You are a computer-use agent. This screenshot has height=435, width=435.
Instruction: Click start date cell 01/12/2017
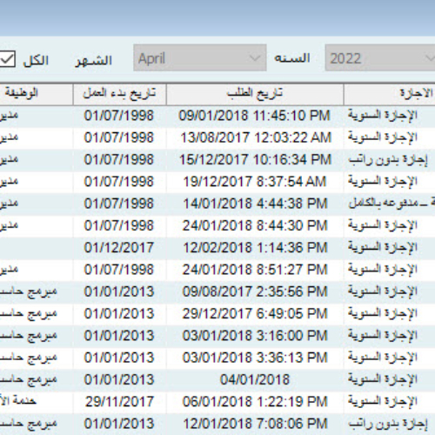119,248
